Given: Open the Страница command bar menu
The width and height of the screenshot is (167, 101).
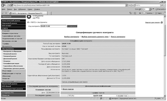Looking at the screenshot, I should (149, 13).
